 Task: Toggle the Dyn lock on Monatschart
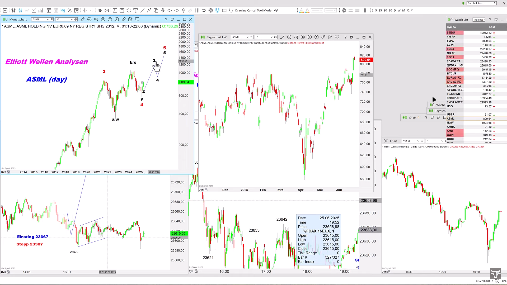(x=8, y=172)
